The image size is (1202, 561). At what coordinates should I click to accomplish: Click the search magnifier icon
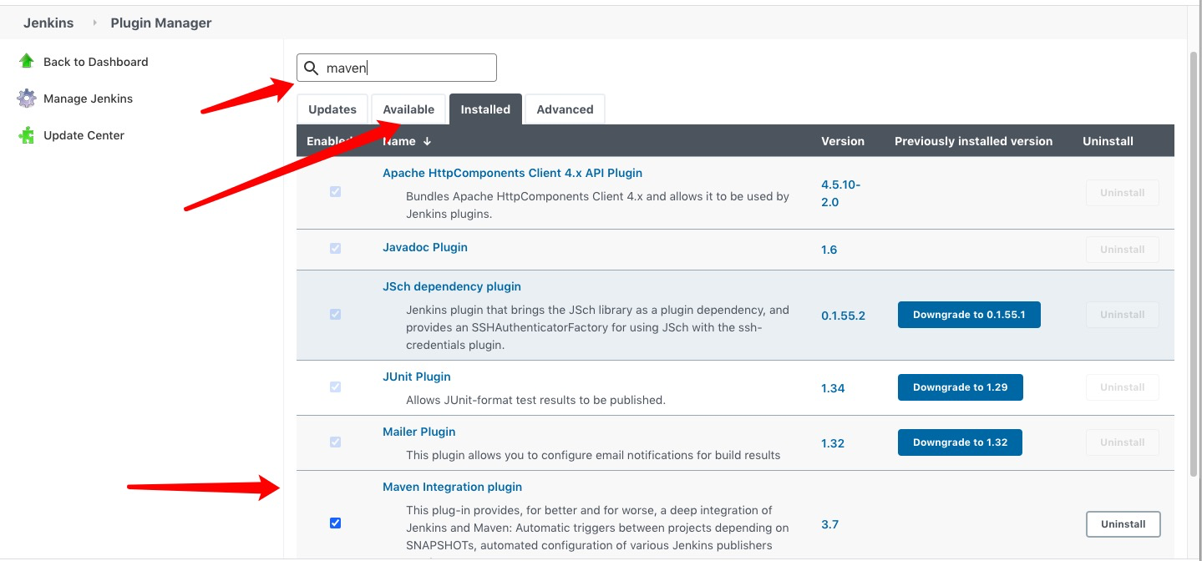(x=311, y=68)
